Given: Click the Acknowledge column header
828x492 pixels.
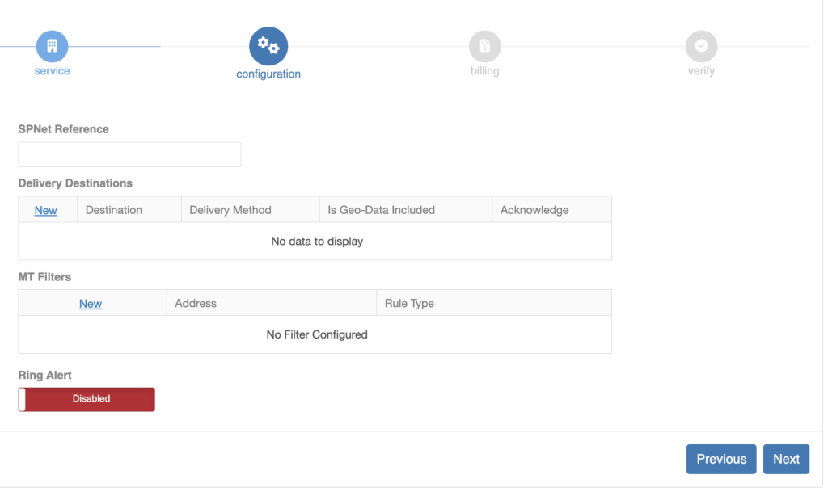Looking at the screenshot, I should click(534, 210).
